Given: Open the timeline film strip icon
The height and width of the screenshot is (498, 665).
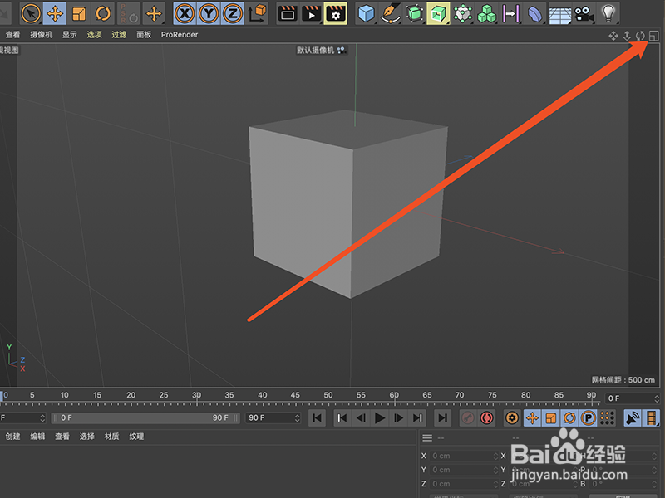Looking at the screenshot, I should 652,418.
